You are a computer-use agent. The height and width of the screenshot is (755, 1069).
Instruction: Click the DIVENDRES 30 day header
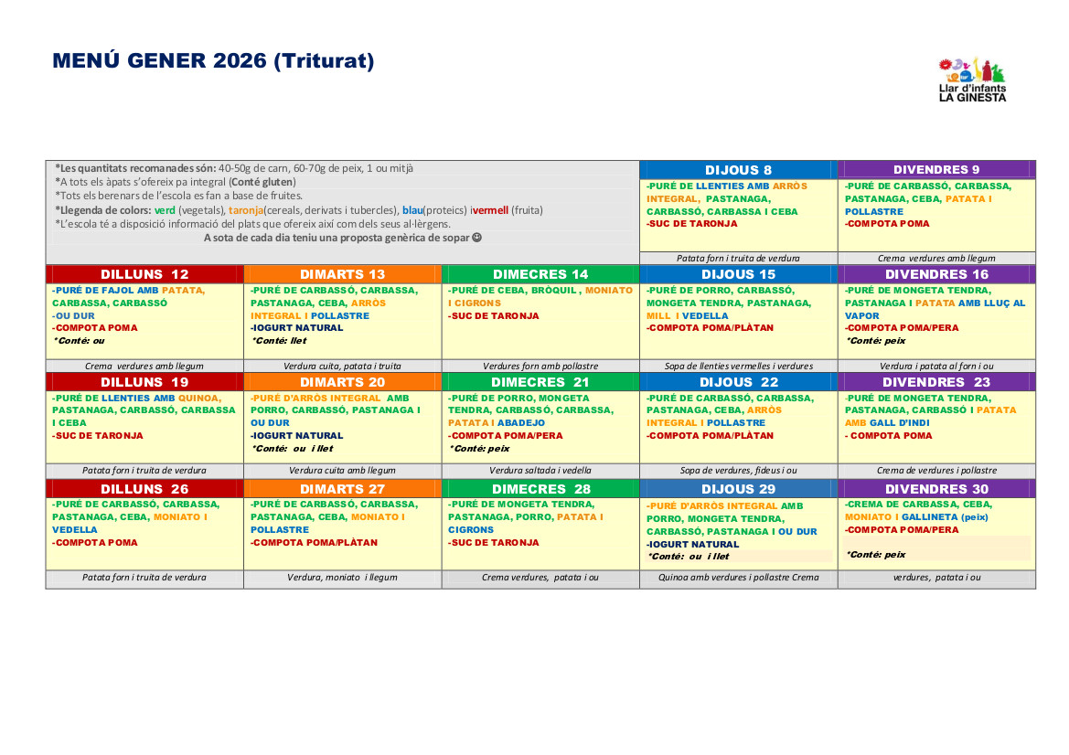coord(936,489)
